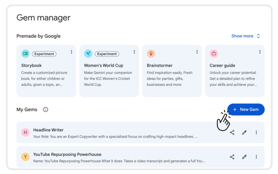Select the Women's World Cup cricket icon
The width and height of the screenshot is (278, 174).
[88, 54]
